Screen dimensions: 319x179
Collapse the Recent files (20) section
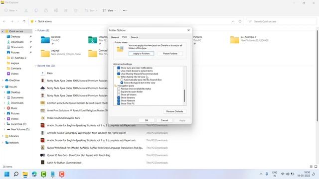pyautogui.click(x=35, y=66)
